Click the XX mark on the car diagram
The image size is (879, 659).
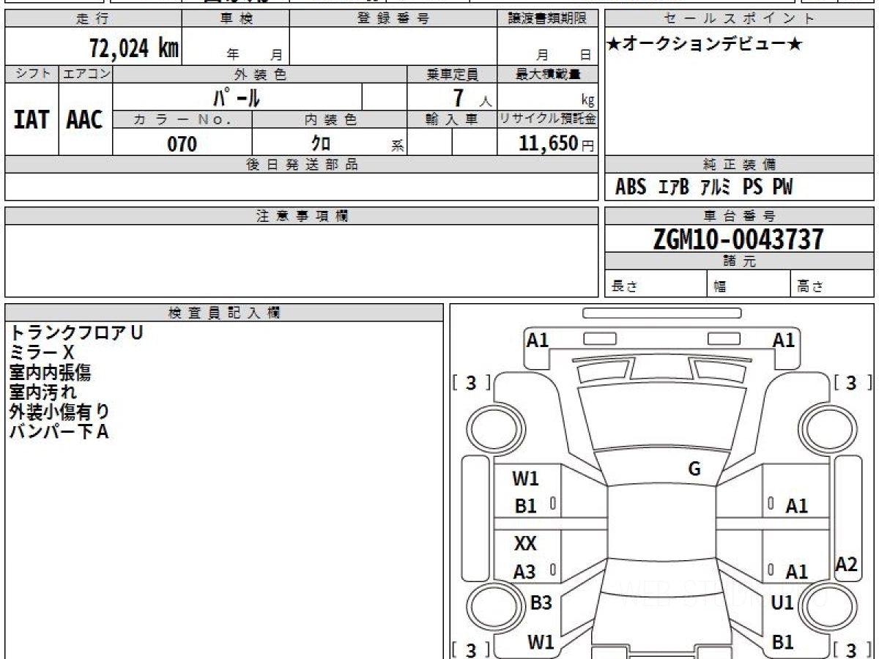(525, 544)
